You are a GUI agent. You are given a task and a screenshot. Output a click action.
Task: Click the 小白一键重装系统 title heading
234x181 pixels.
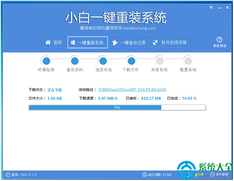click(116, 17)
